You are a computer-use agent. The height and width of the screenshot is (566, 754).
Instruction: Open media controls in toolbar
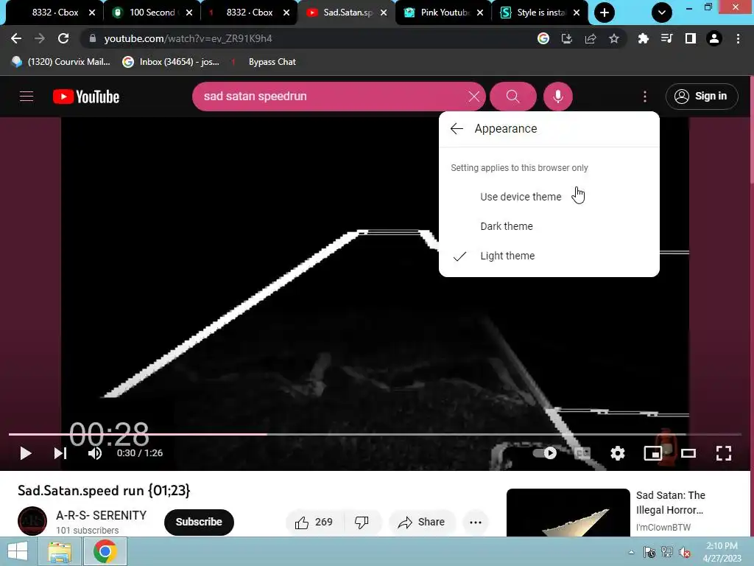(x=666, y=38)
